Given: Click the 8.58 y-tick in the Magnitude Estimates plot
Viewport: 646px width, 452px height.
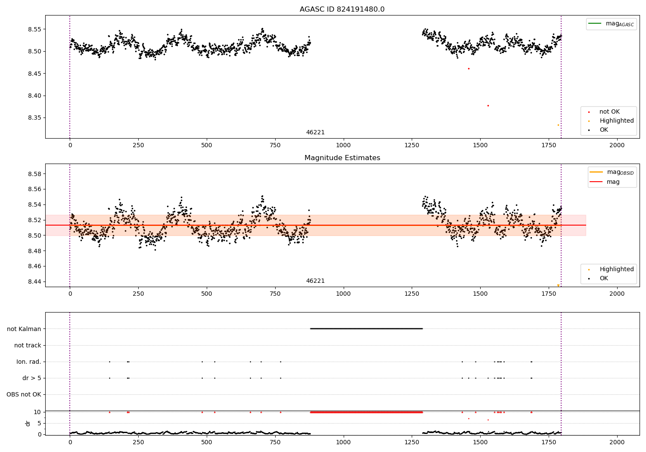Looking at the screenshot, I should click(34, 174).
